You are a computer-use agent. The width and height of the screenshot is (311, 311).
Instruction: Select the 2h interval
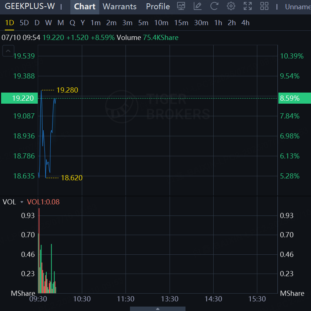point(232,23)
